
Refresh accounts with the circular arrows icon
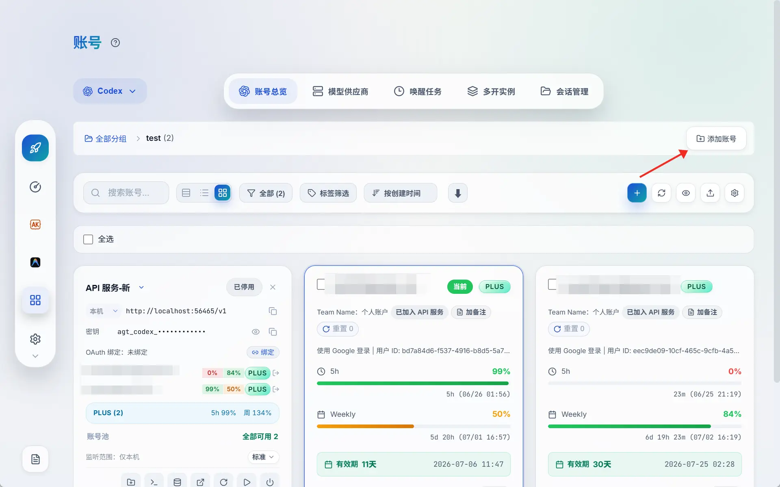tap(661, 193)
